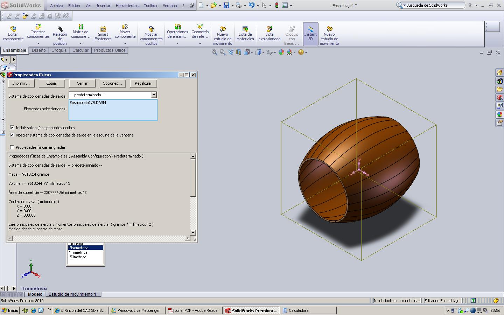Open the Insertar menu
The image size is (504, 315).
pos(103,6)
